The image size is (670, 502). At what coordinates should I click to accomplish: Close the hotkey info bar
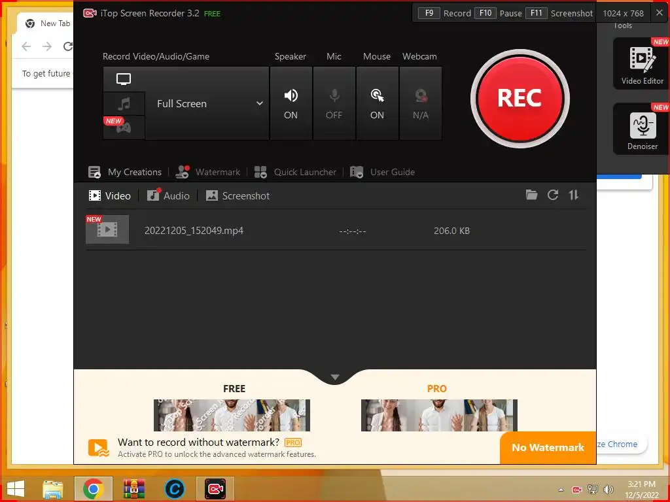click(x=660, y=13)
